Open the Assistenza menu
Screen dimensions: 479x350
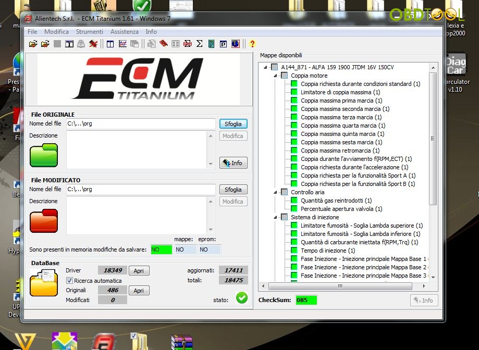click(124, 31)
